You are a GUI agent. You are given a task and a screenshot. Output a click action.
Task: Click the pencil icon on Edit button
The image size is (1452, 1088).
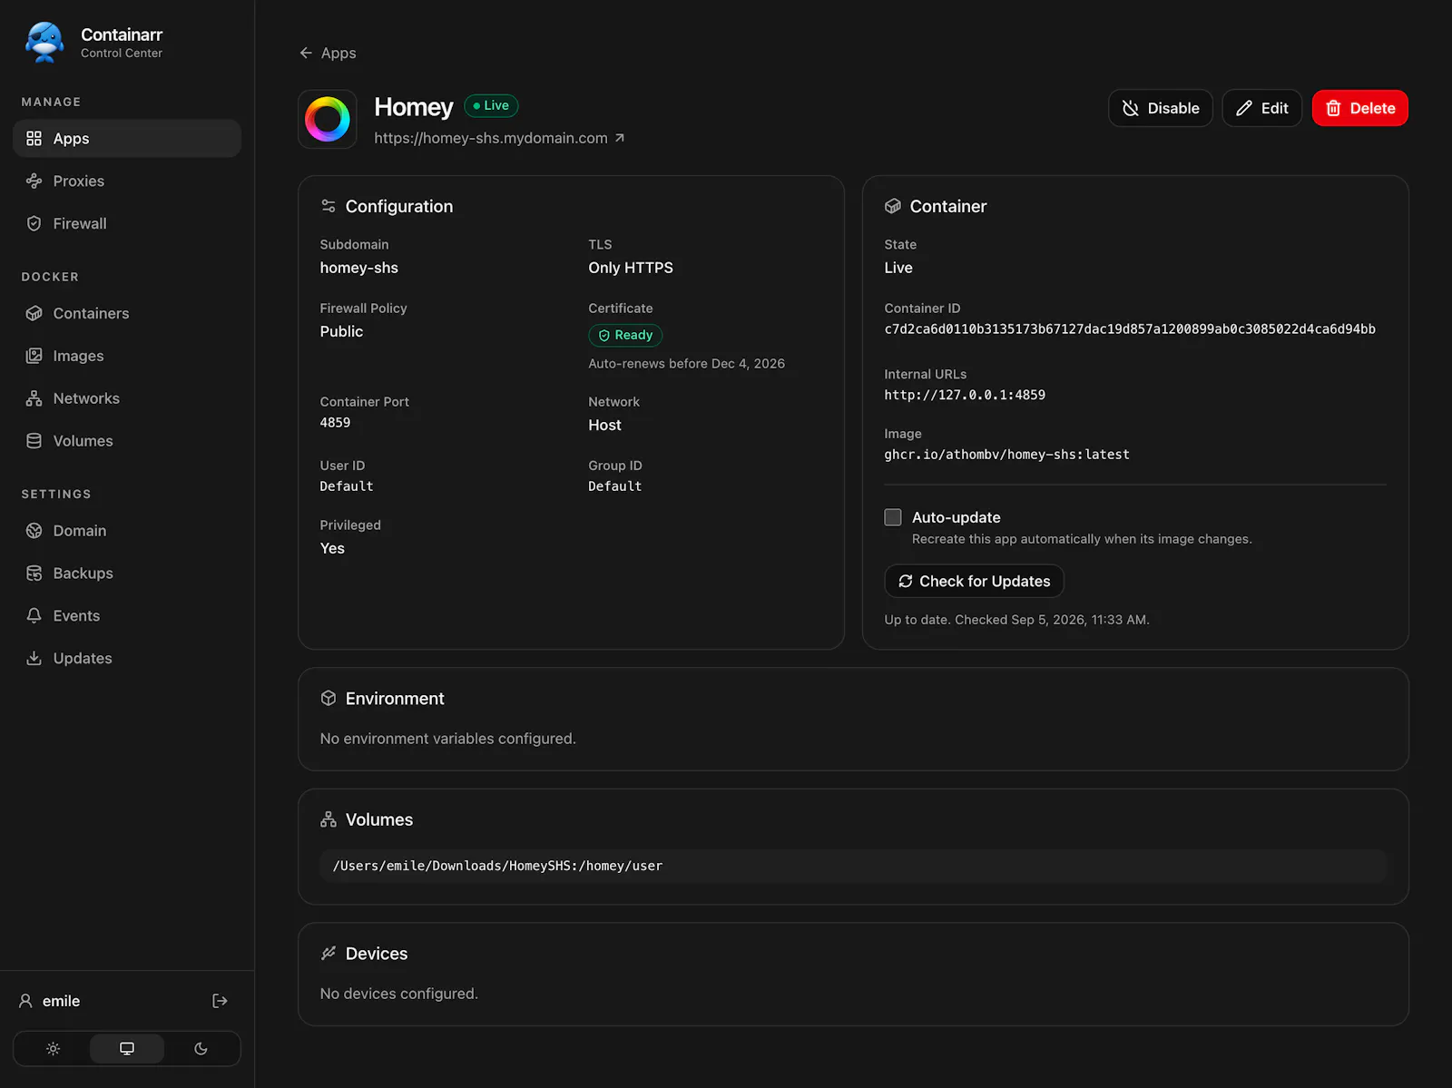pyautogui.click(x=1244, y=108)
